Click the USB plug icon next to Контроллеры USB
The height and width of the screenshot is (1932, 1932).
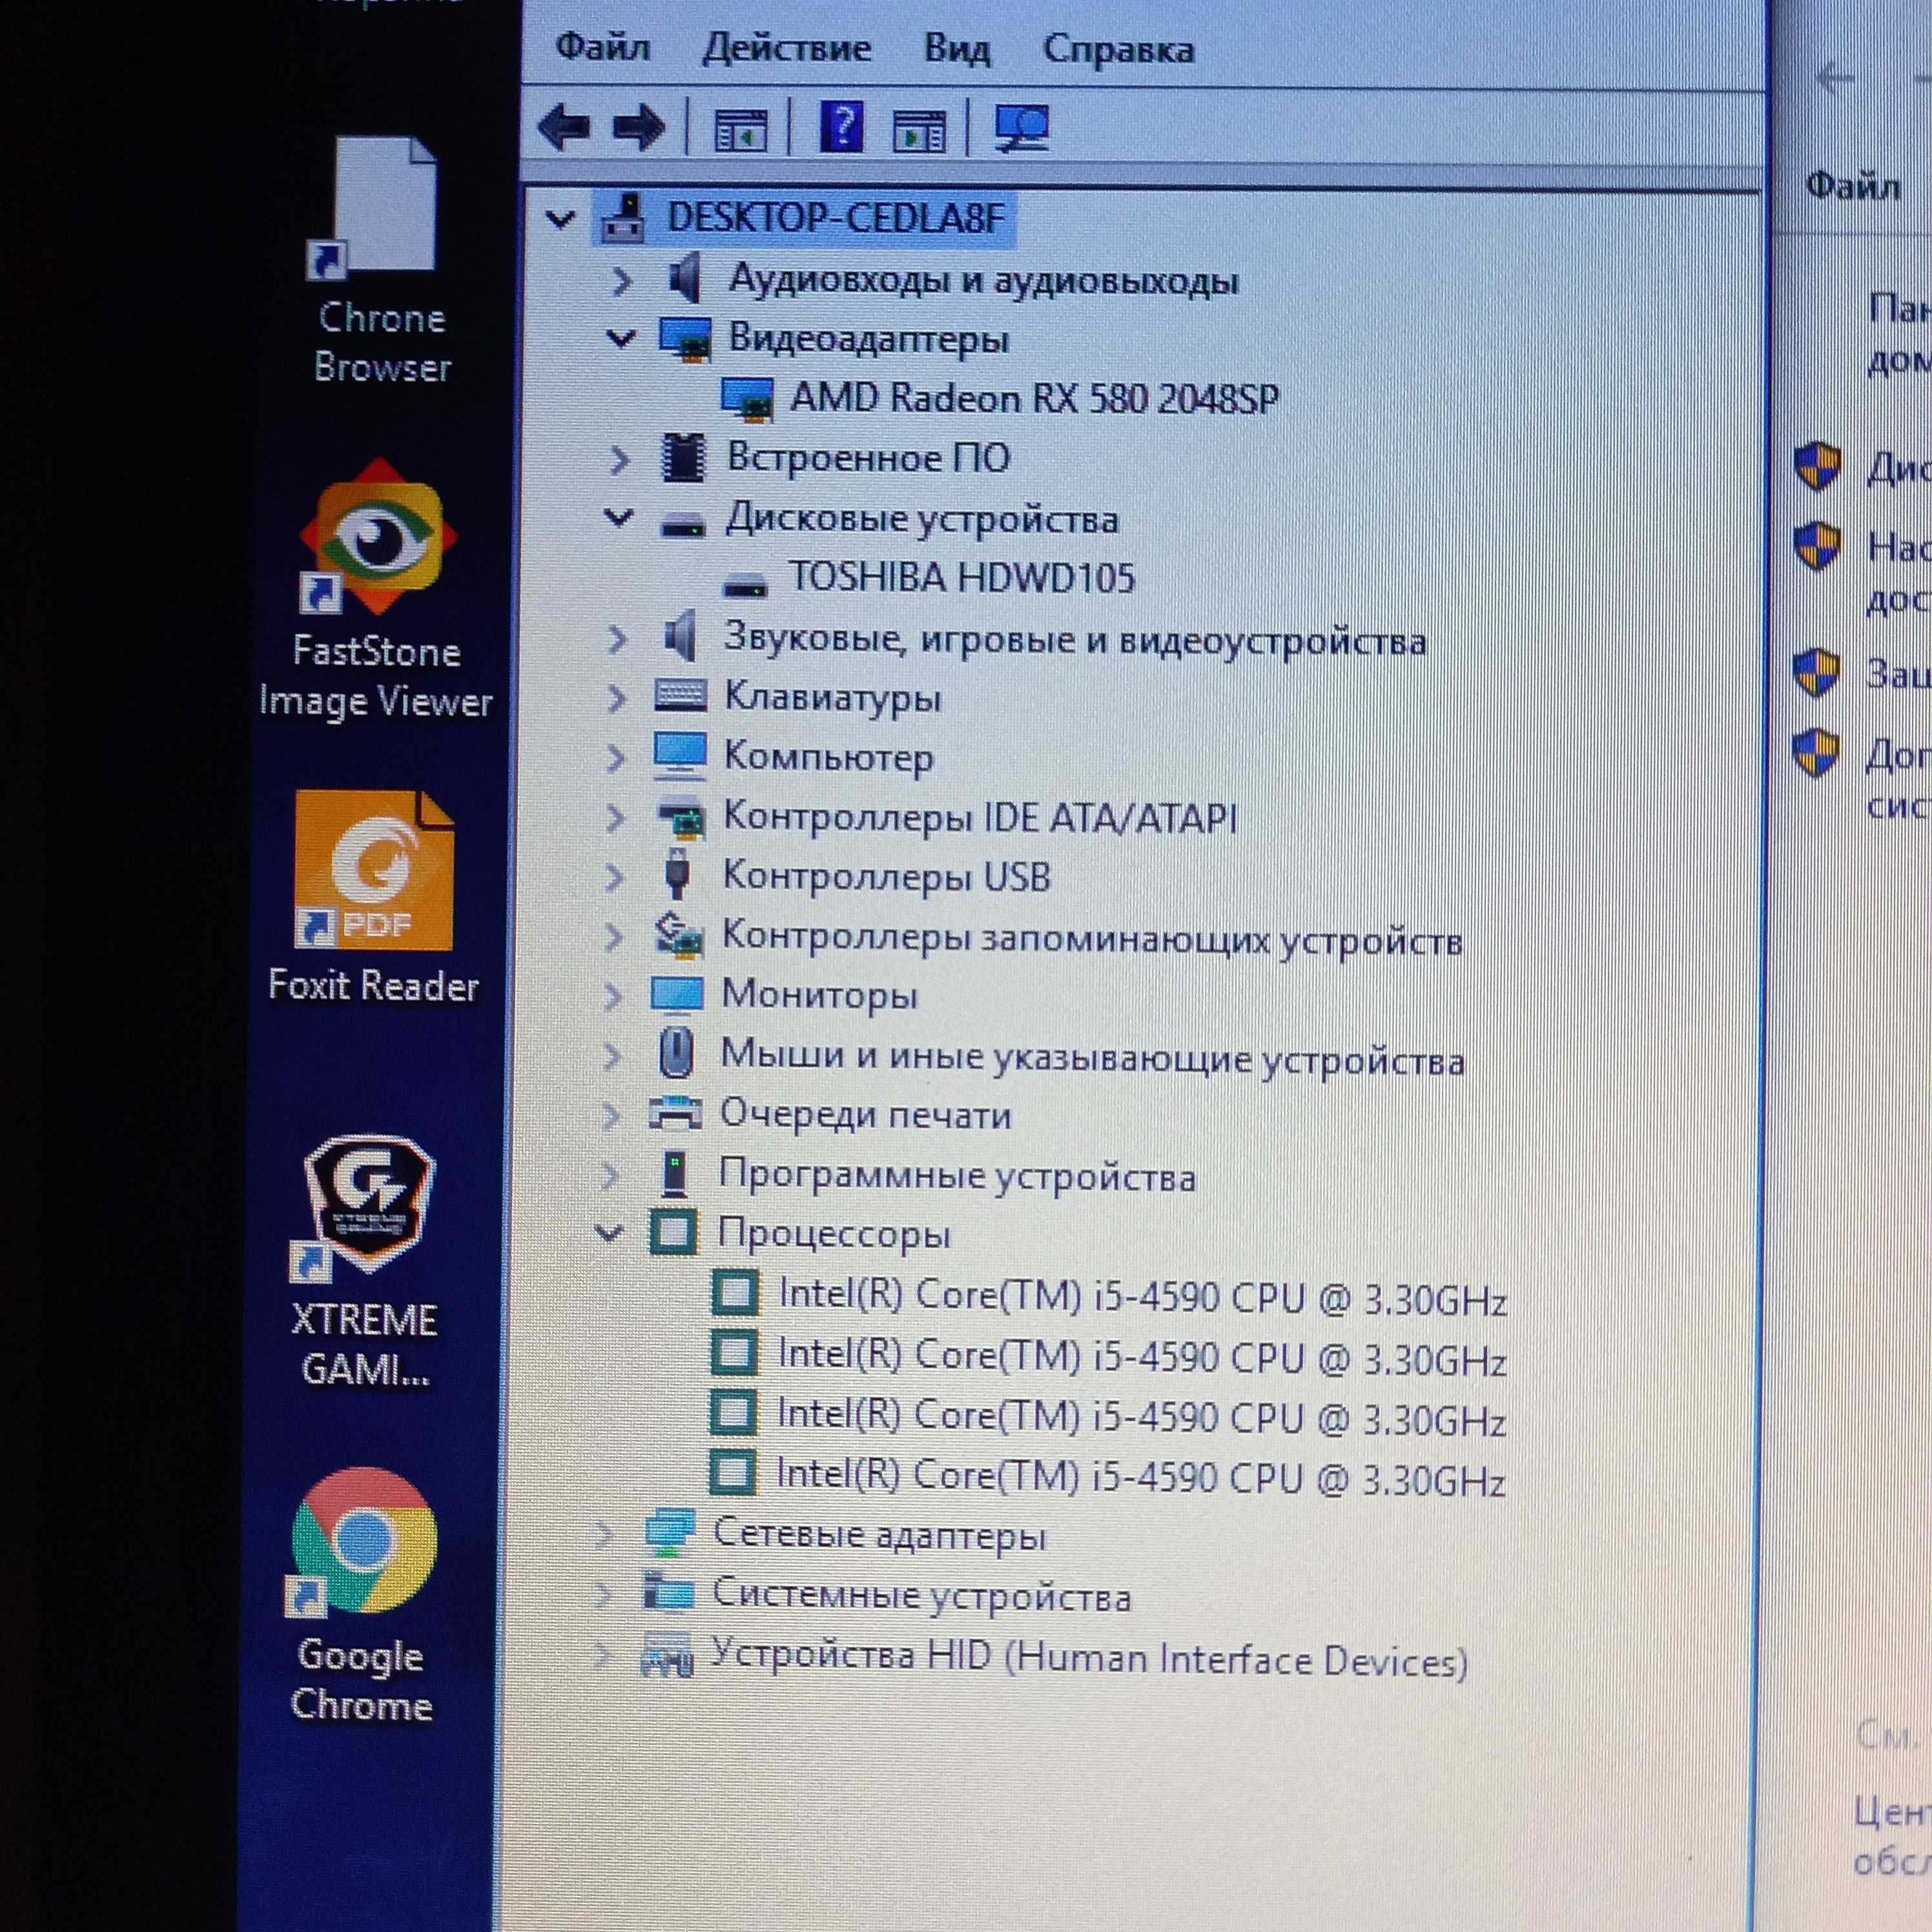click(677, 874)
